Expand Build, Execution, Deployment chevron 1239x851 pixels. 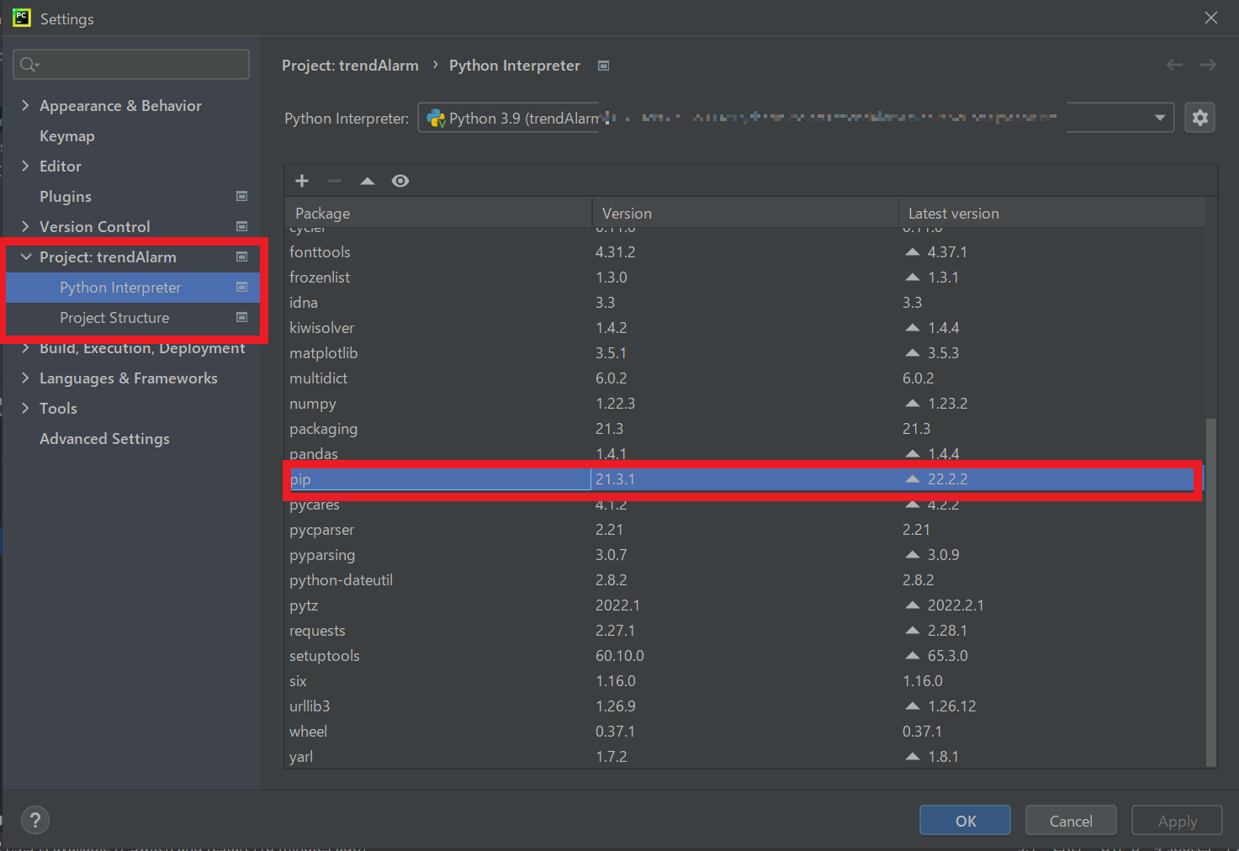25,347
